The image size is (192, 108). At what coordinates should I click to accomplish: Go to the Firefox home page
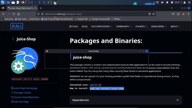(x=19, y=14)
